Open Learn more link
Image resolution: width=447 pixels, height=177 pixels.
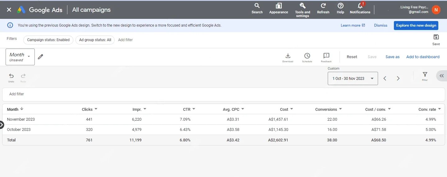point(353,25)
